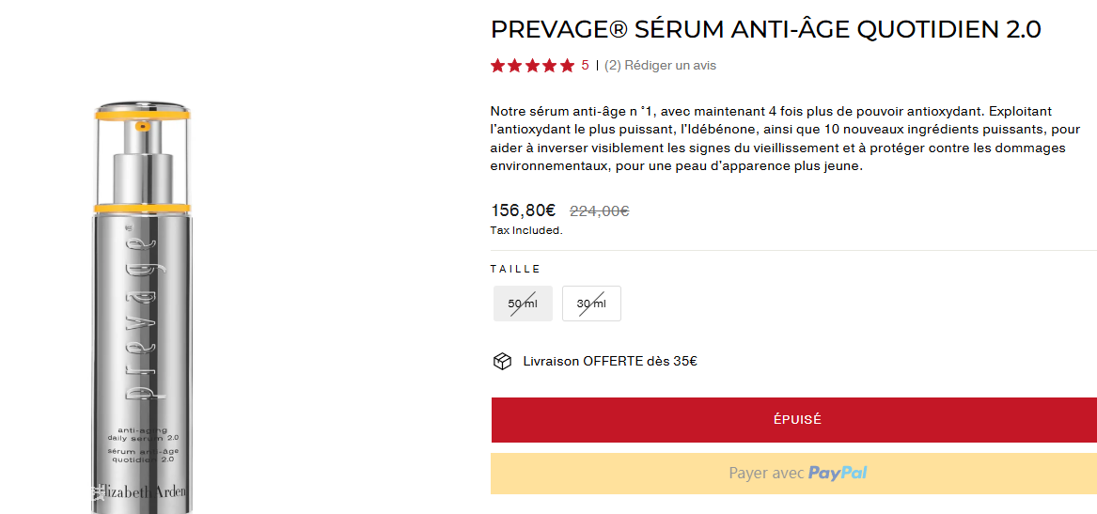Click the Prevage serum bottle image

[142, 307]
